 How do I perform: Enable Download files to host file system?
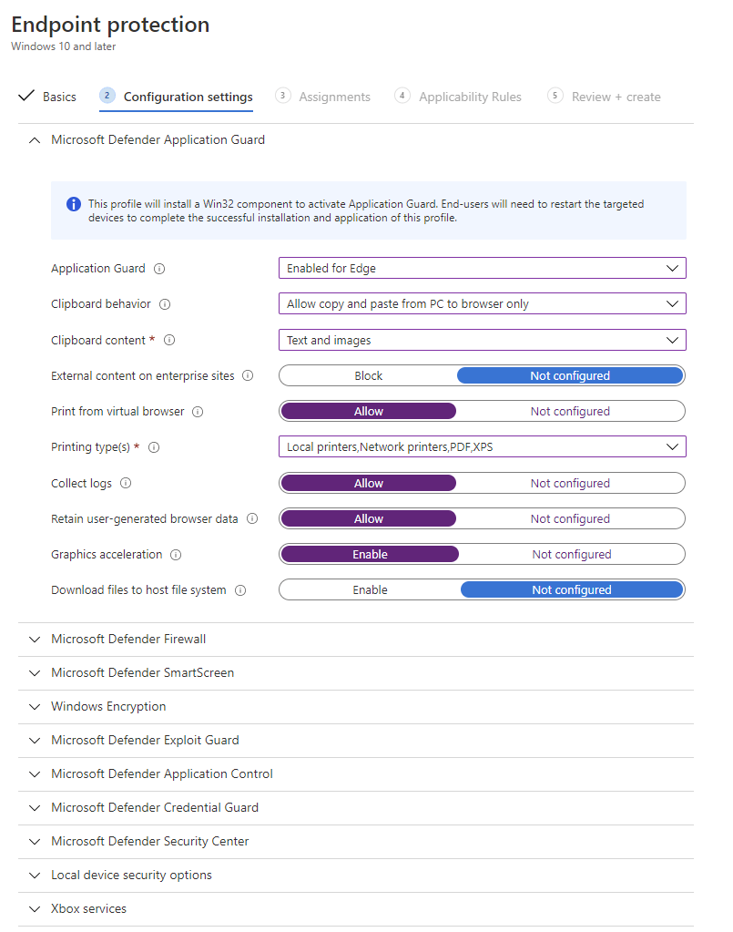click(370, 589)
